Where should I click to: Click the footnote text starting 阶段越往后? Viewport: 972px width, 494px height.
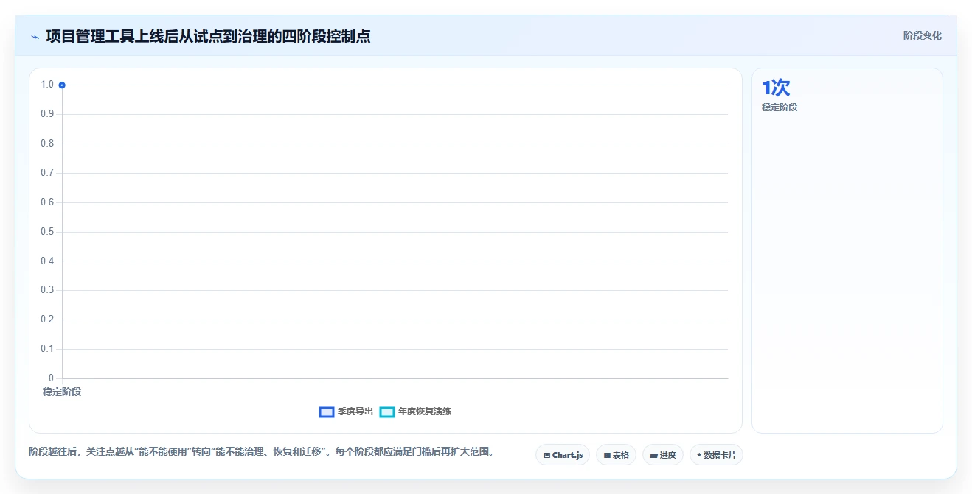click(x=261, y=451)
